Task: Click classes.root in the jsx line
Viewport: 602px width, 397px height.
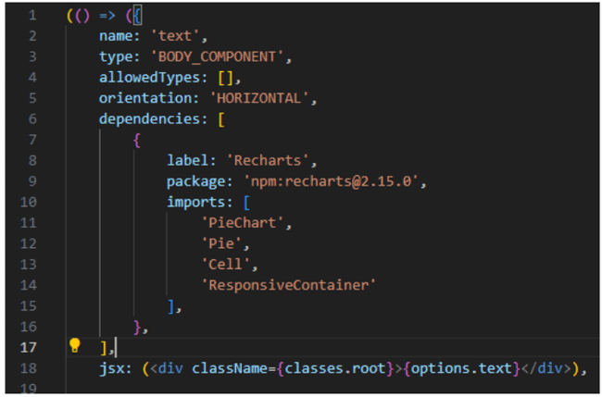Action: click(334, 368)
